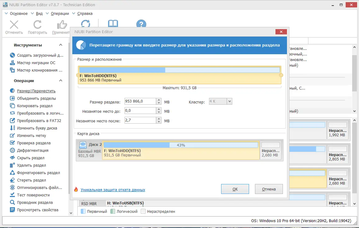Click the Преобразовать в FAT32 icon
The height and width of the screenshot is (228, 359).
12,121
